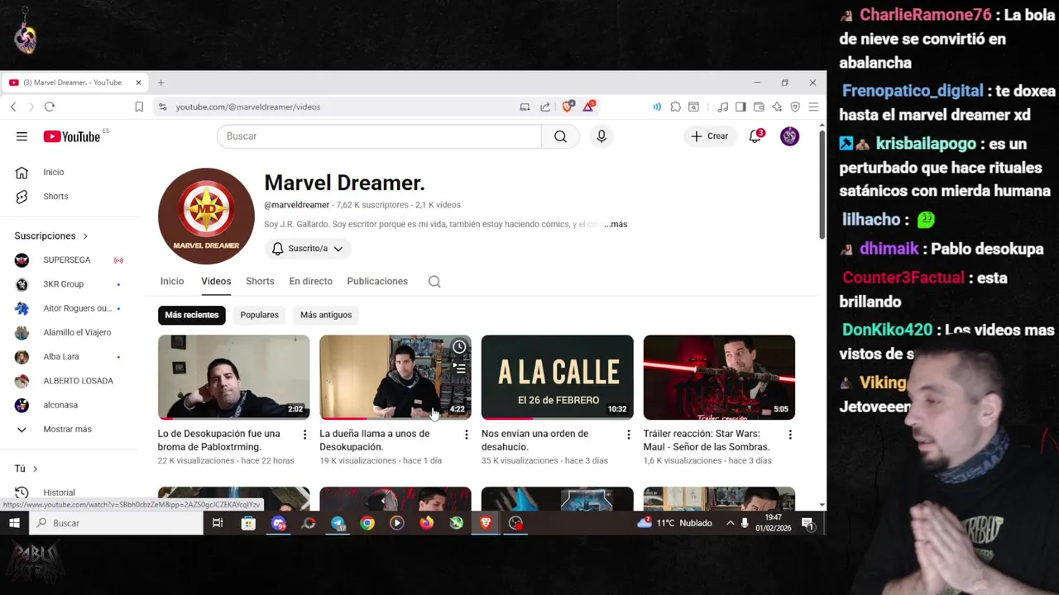Click the browser address bar URL
This screenshot has width=1059, height=595.
[248, 107]
